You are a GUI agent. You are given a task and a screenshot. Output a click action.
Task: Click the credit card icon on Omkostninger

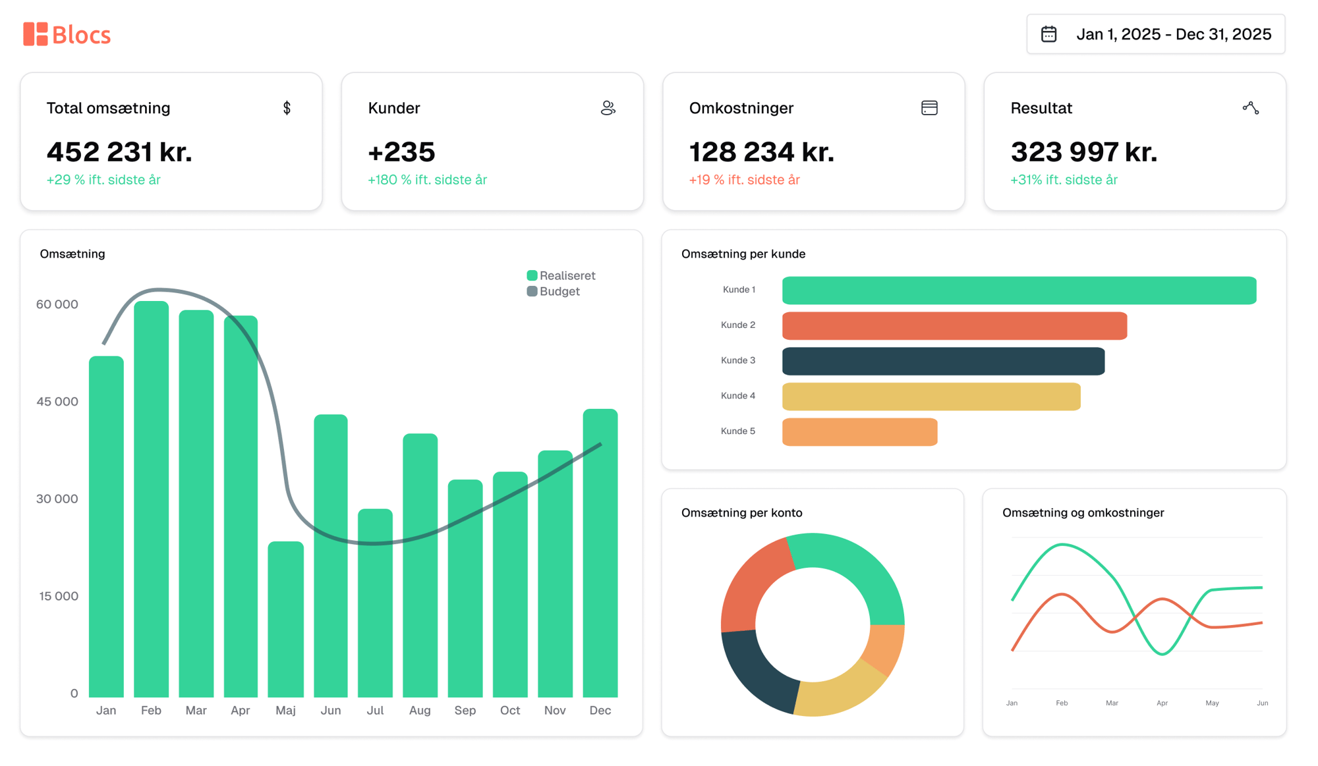929,108
